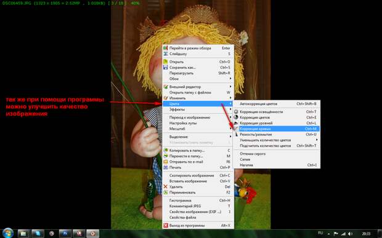Expand the Эффекты submenu
This screenshot has height=238, width=382.
[x=198, y=109]
